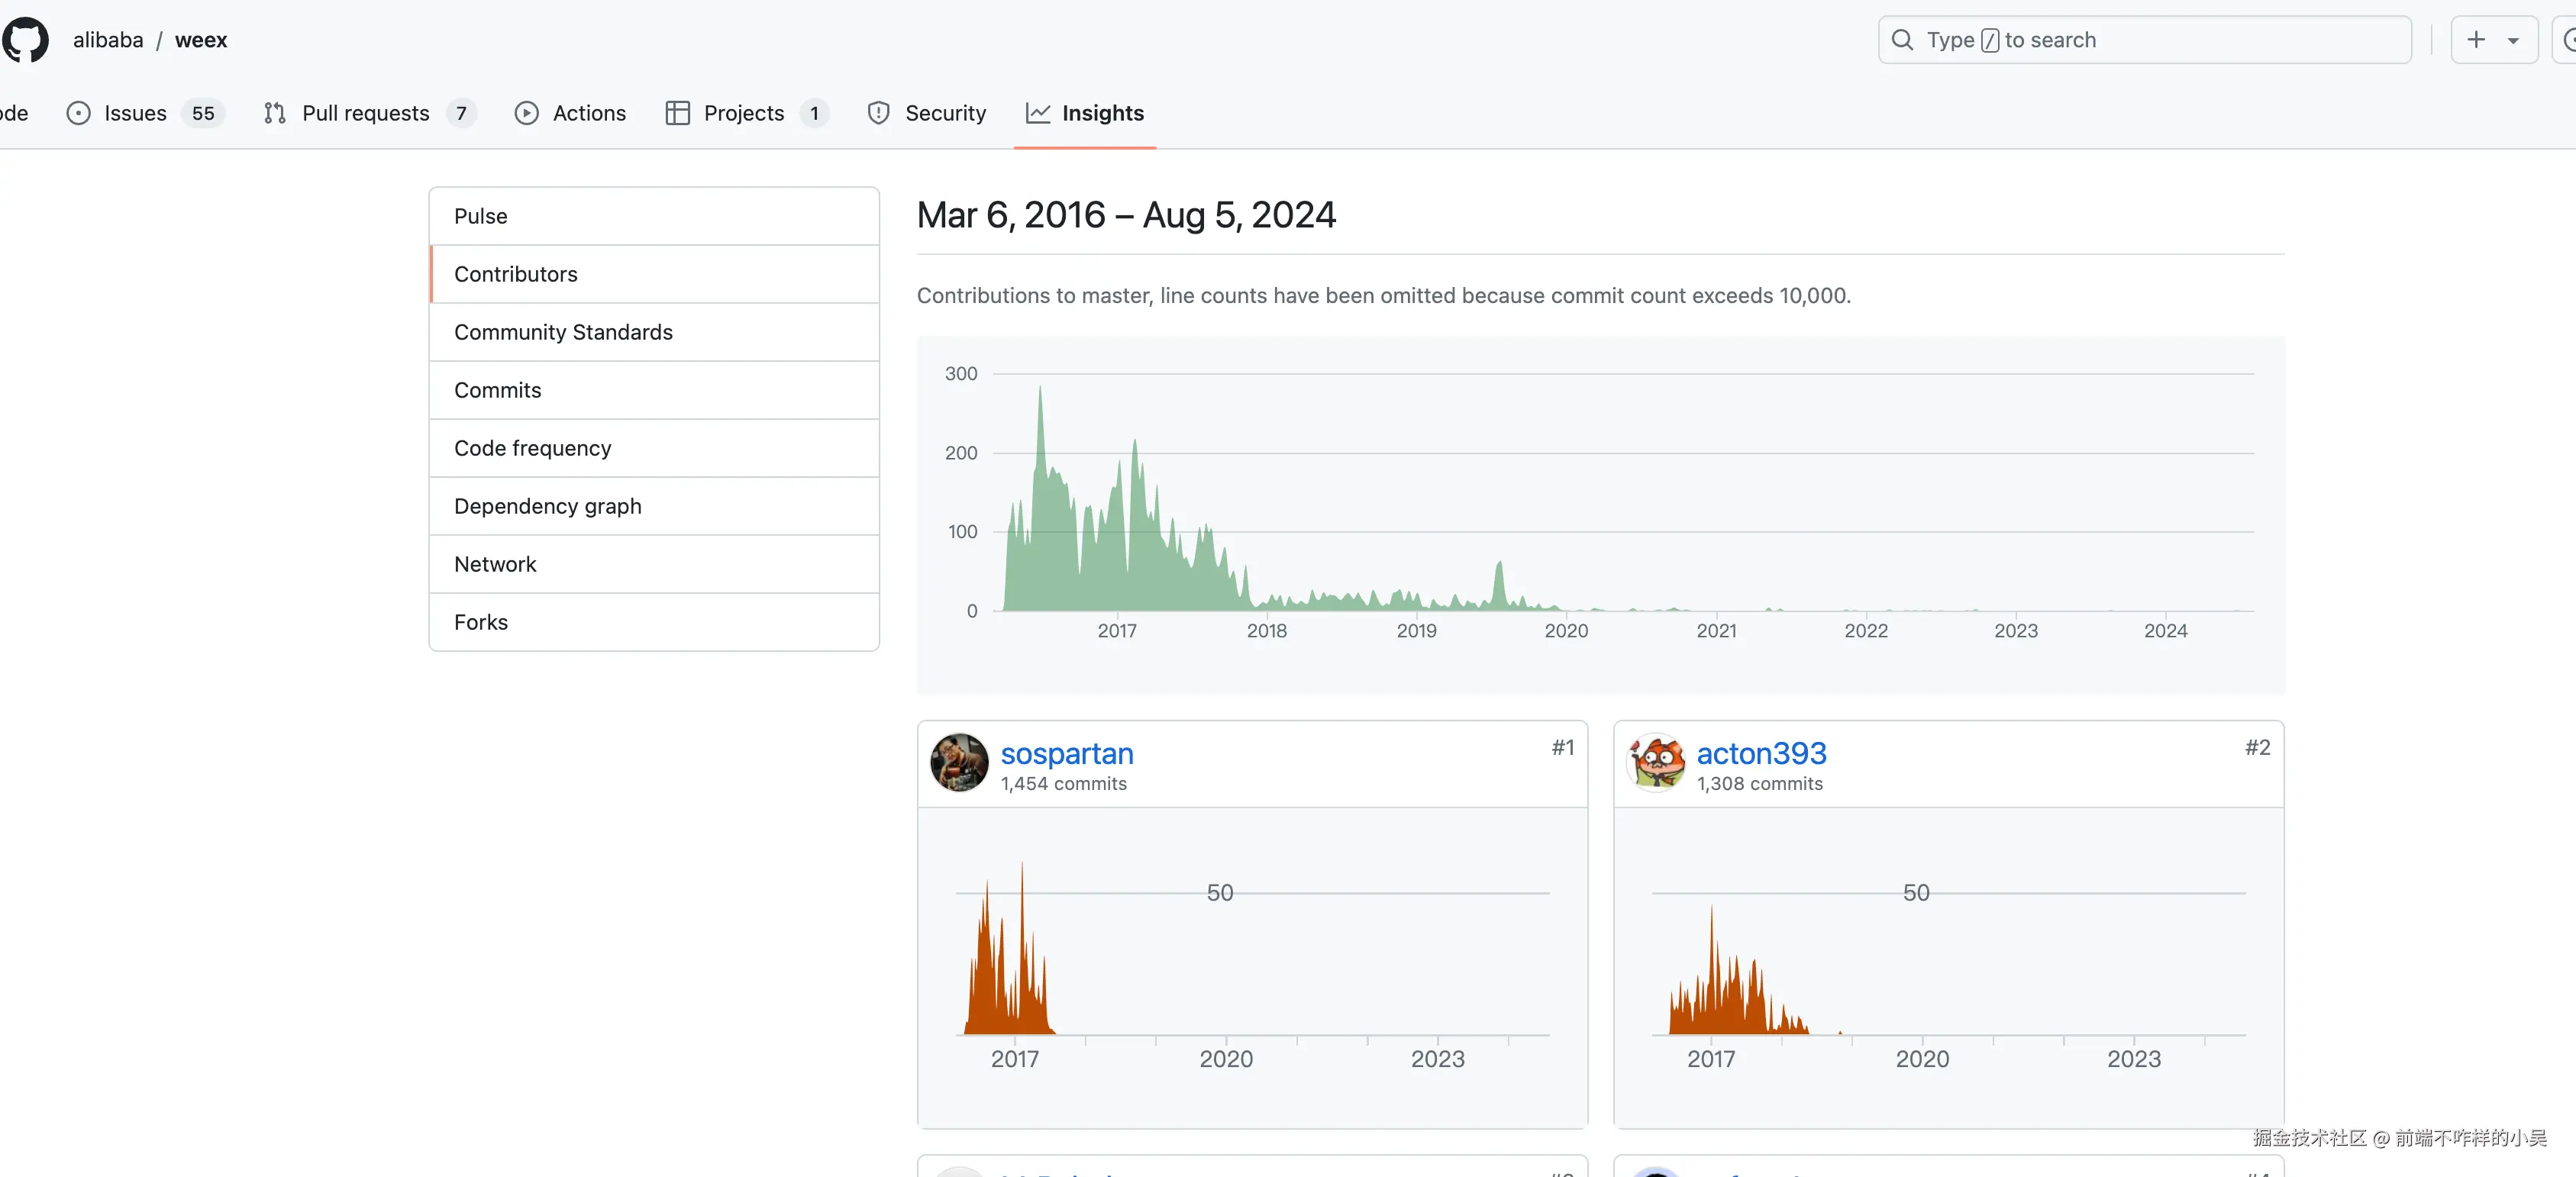Open the Network sidebar item

(x=495, y=564)
